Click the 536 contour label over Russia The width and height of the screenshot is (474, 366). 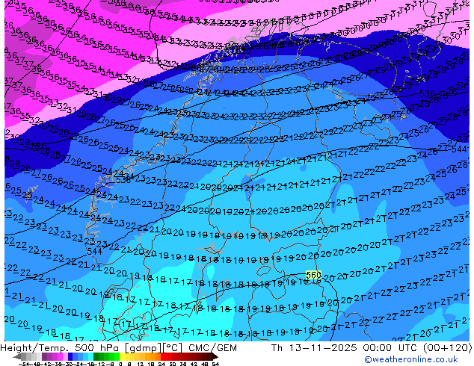click(427, 94)
